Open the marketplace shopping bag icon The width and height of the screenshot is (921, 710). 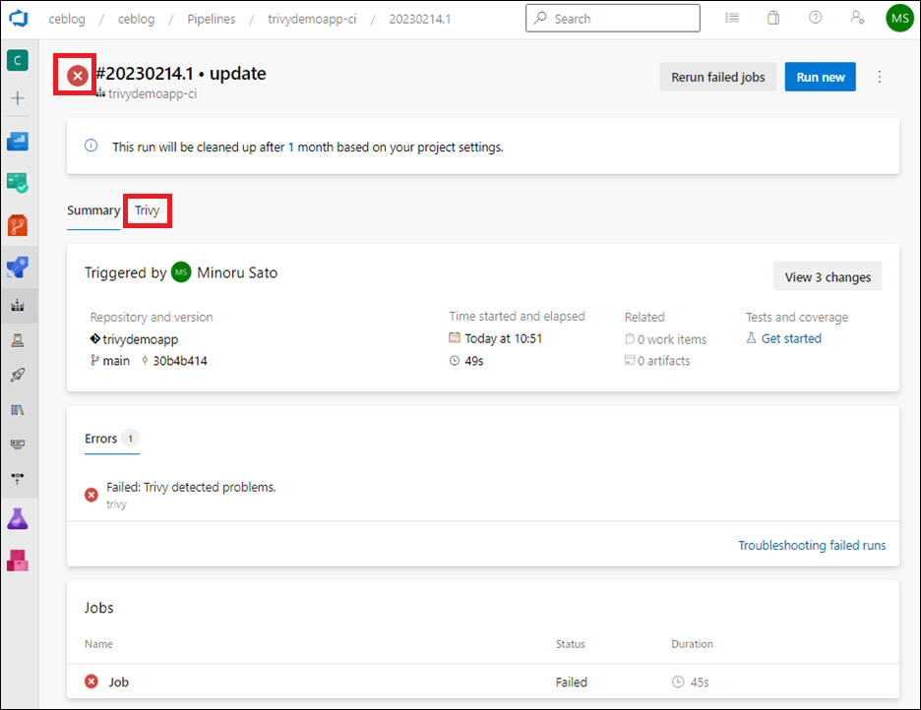(x=773, y=18)
